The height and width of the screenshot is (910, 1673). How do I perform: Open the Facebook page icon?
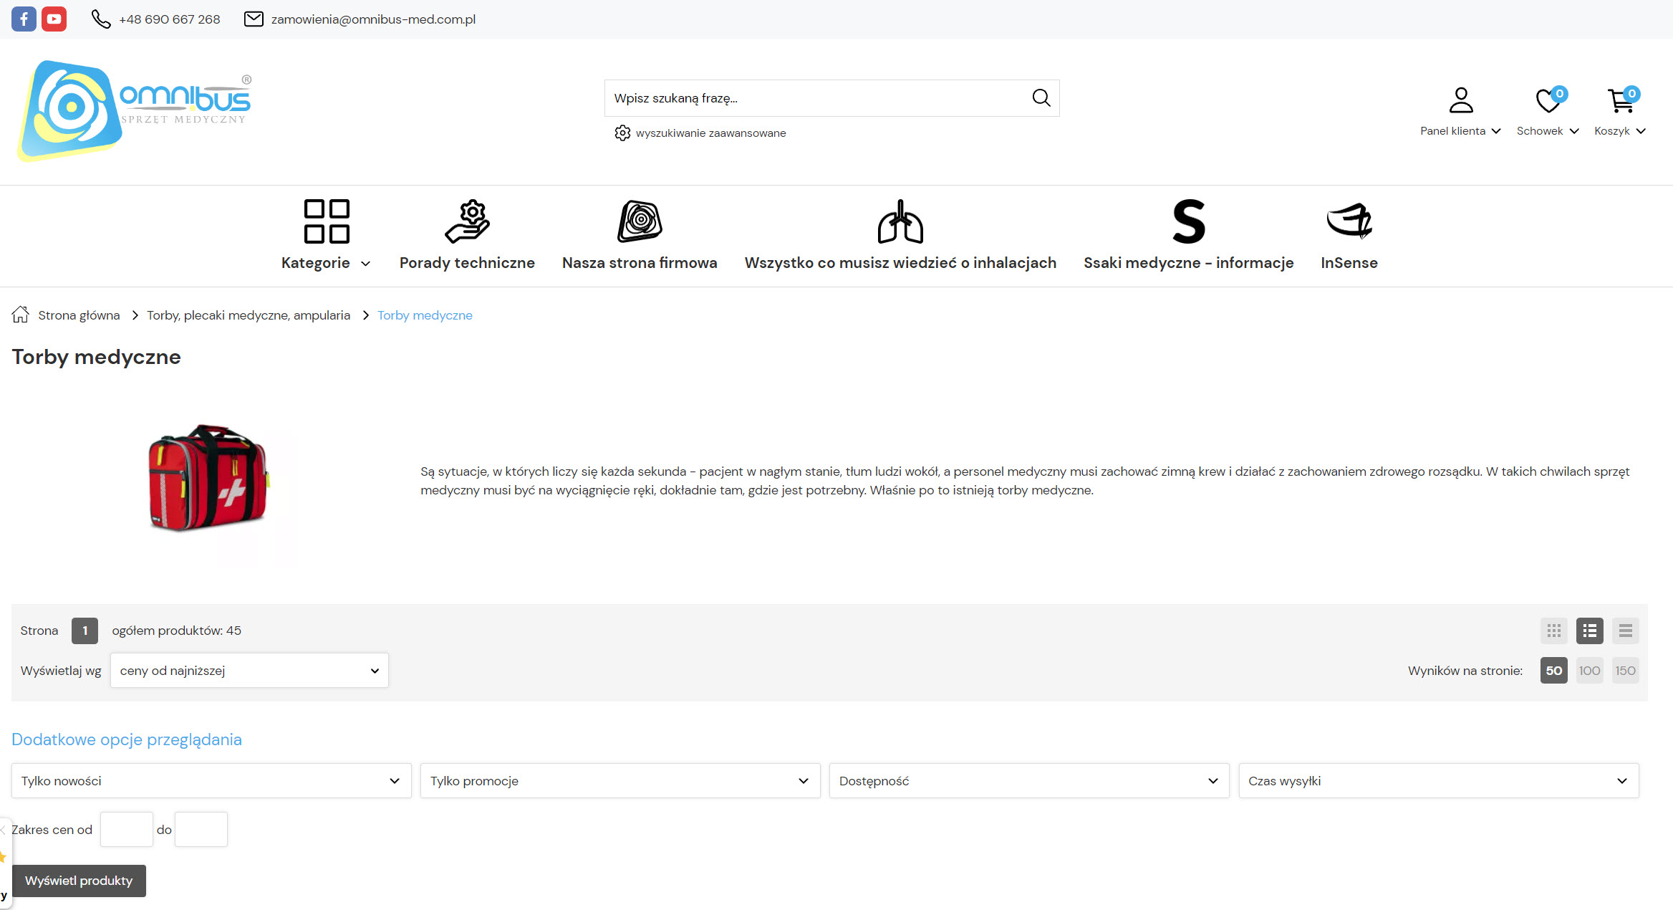24,19
